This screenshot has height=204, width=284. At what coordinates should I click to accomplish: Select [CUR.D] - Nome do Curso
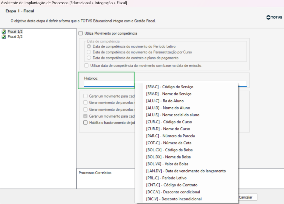(x=187, y=129)
